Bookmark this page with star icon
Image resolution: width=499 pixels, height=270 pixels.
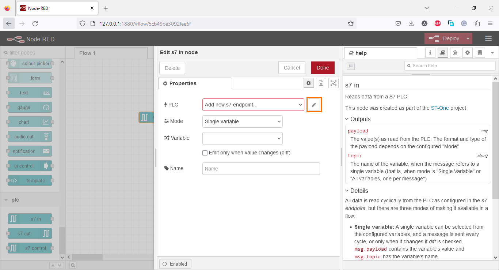(x=351, y=23)
